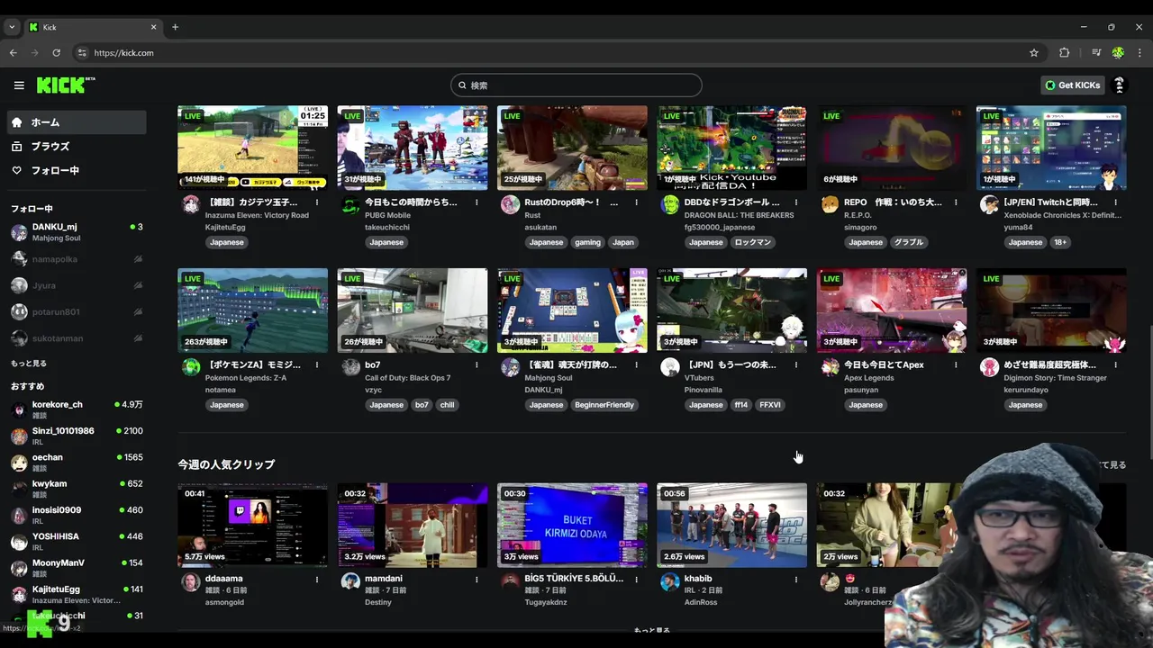Click the KICK logo
This screenshot has height=648, width=1153.
(65, 85)
